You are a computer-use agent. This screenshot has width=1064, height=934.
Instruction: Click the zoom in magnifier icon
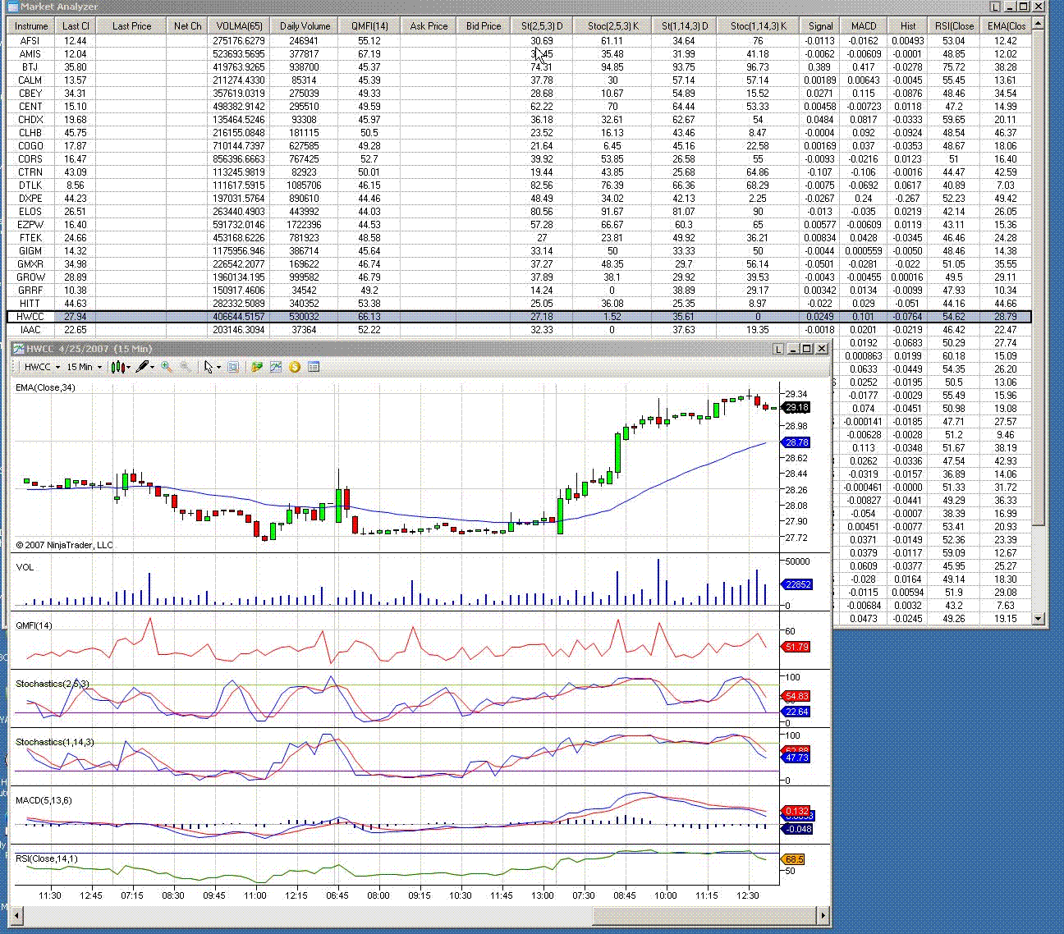tap(167, 367)
